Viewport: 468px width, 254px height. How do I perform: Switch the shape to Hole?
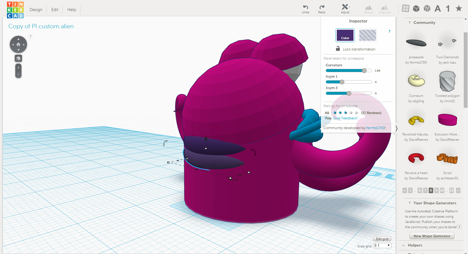pos(368,35)
